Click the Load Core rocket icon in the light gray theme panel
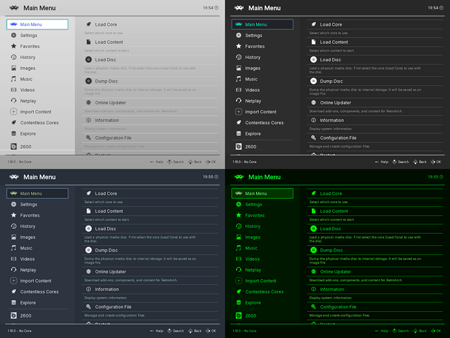The height and width of the screenshot is (338, 450). coord(89,24)
